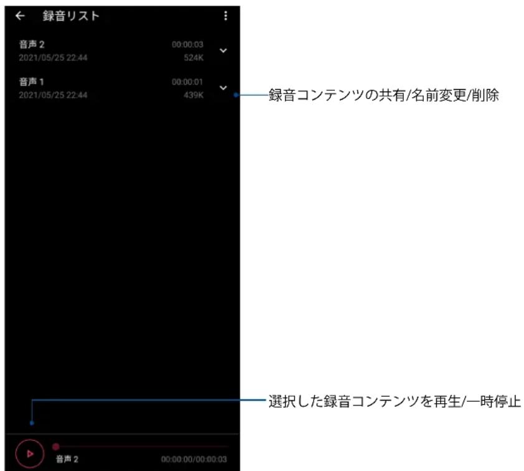Click file size 524K
This screenshot has width=524, height=471.
coord(194,58)
